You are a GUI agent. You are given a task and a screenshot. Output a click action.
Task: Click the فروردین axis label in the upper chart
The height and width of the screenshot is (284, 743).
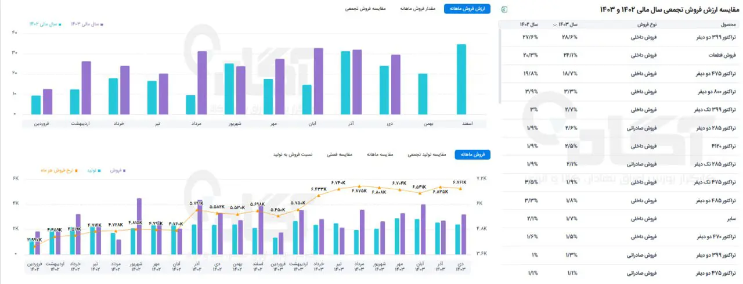click(42, 124)
